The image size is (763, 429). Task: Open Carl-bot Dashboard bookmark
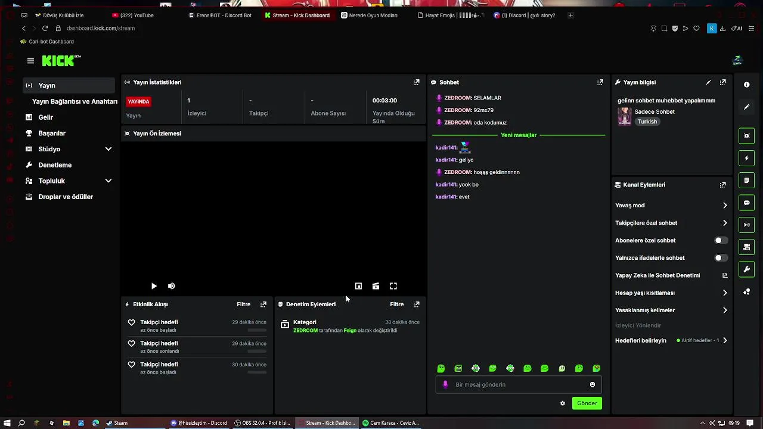click(47, 42)
